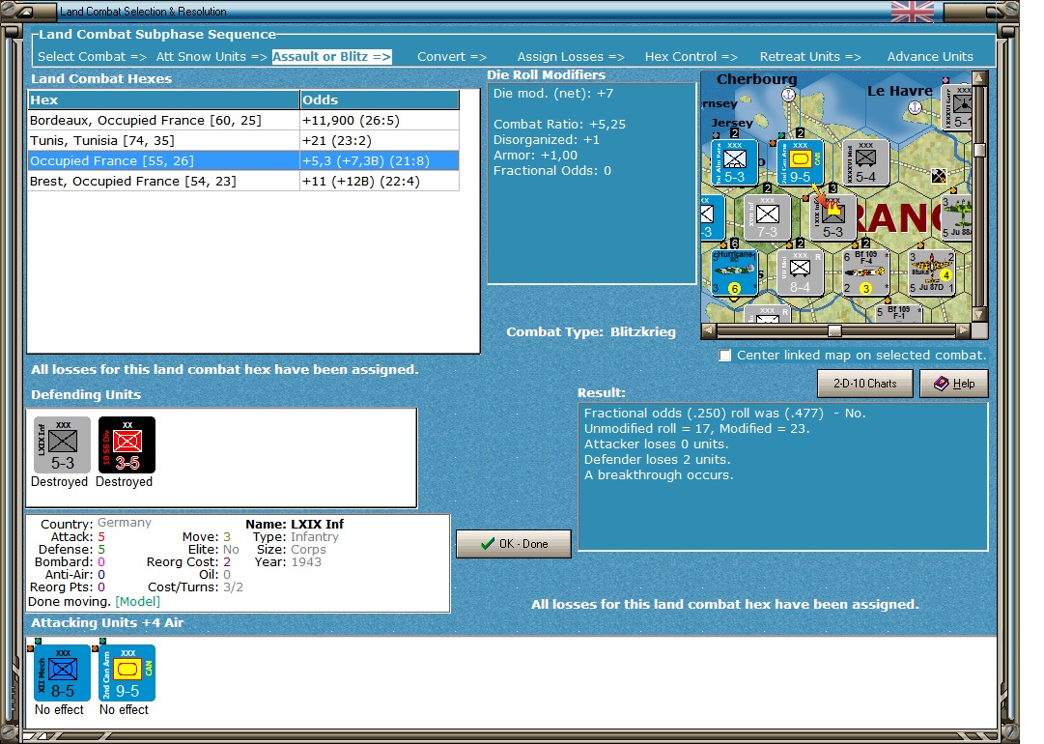
Task: Click the map vertical scrollbar thumb
Action: [x=978, y=151]
